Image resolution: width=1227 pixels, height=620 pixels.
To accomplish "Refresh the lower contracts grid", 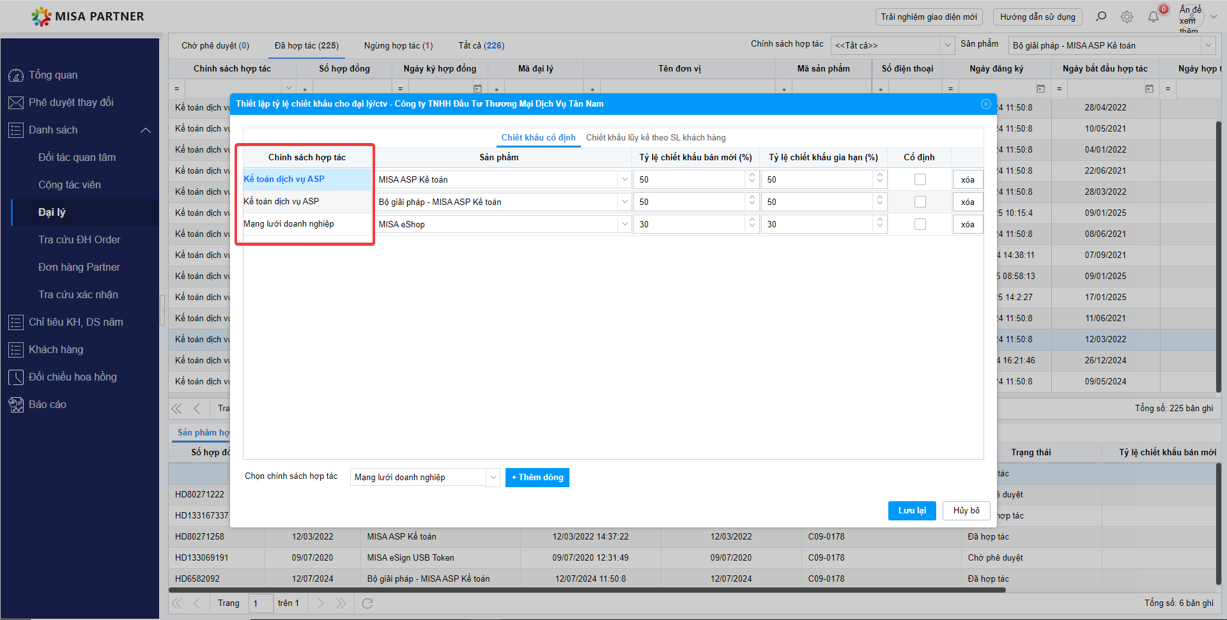I will pyautogui.click(x=367, y=603).
